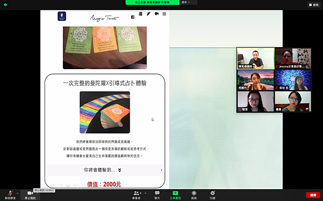Open the Participants panel icon
The image size is (323, 201).
pyautogui.click(x=136, y=195)
